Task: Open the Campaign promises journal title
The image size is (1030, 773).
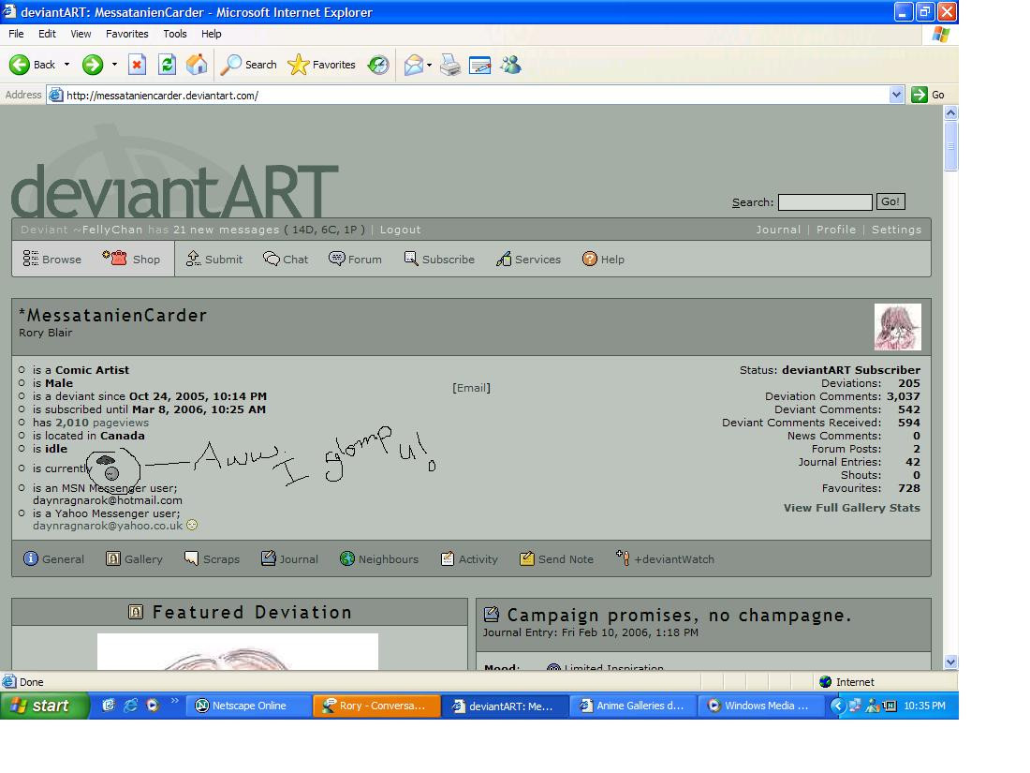Action: tap(679, 616)
